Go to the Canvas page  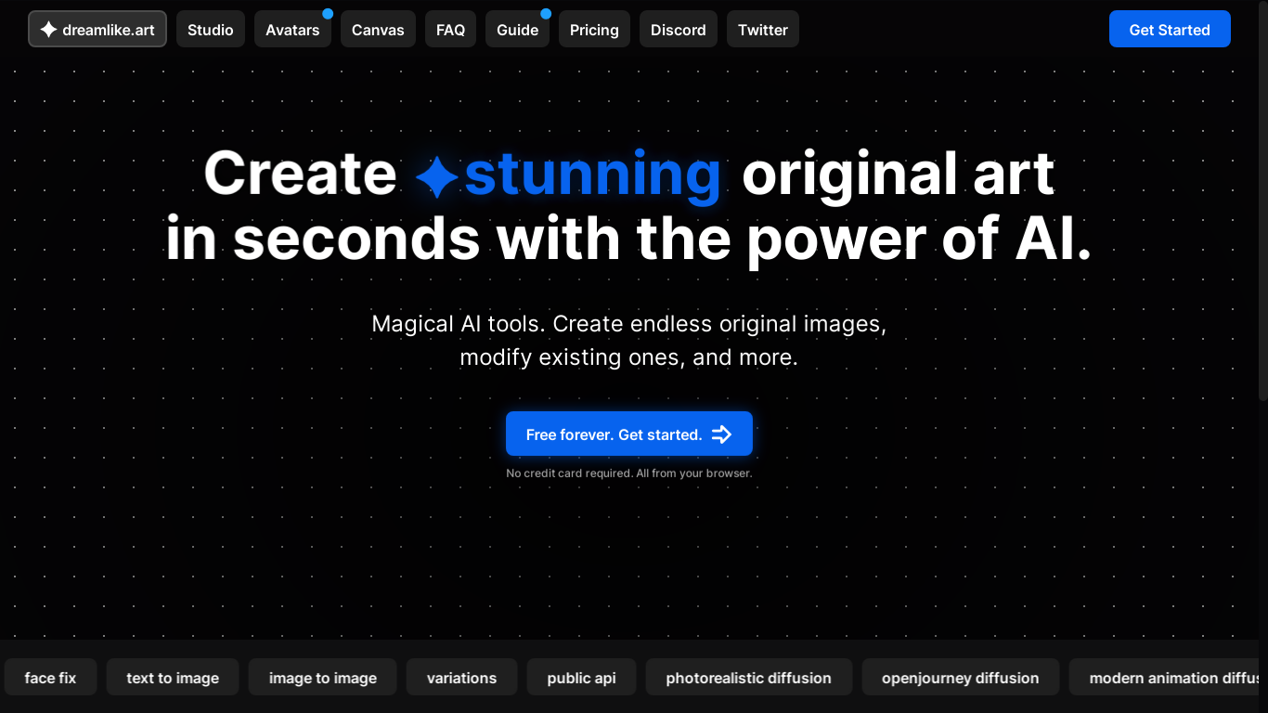(378, 30)
